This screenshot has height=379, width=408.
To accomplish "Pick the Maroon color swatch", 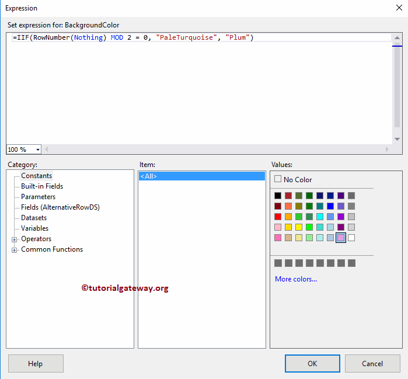I will pos(278,206).
